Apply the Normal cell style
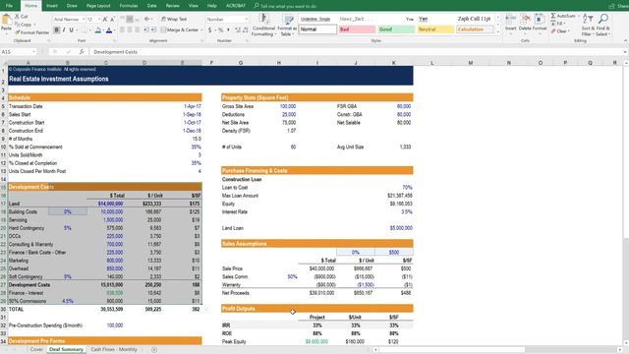The width and height of the screenshot is (629, 354). pyautogui.click(x=317, y=29)
